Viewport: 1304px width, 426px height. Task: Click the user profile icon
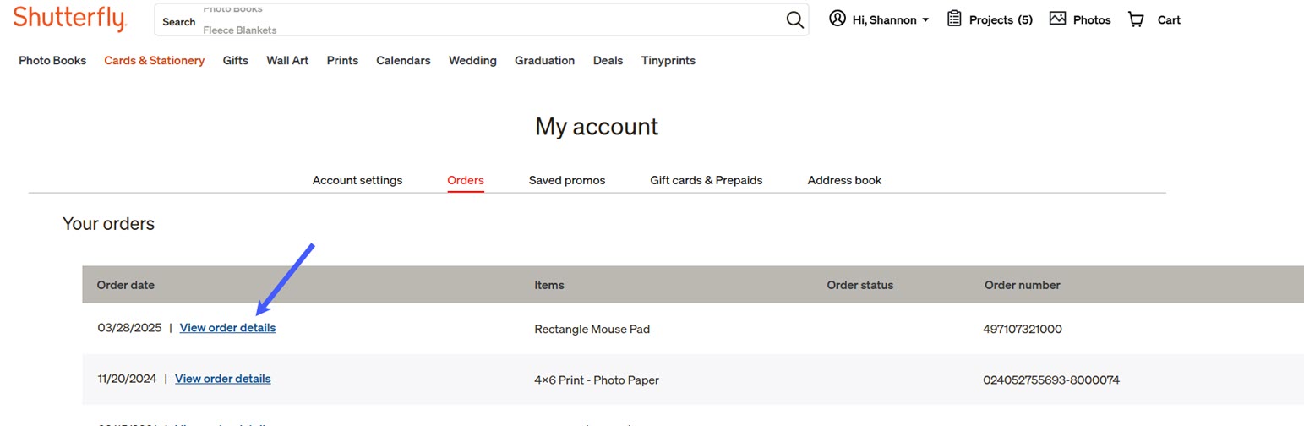tap(838, 19)
